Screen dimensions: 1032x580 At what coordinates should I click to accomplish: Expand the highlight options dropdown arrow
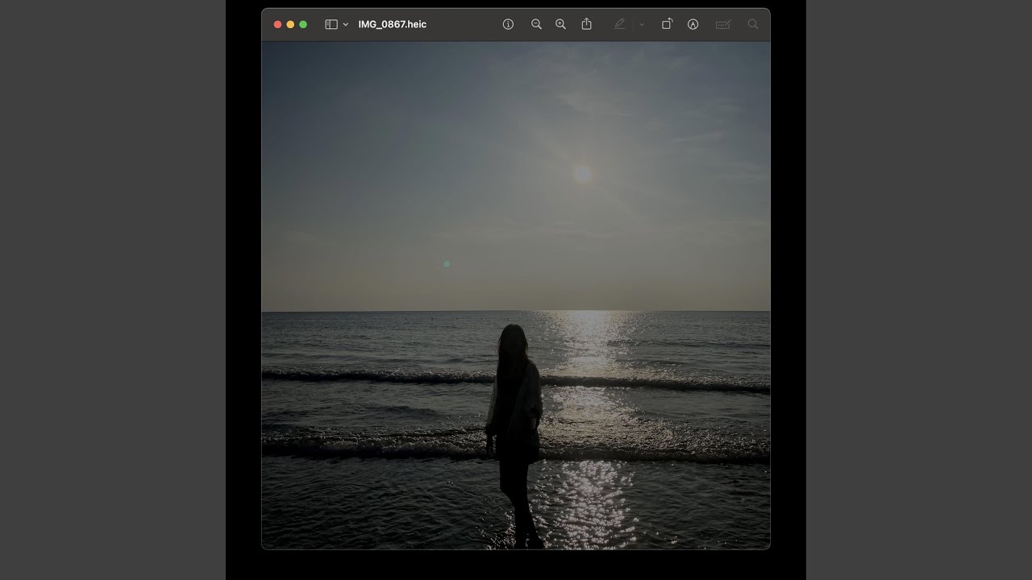(642, 25)
